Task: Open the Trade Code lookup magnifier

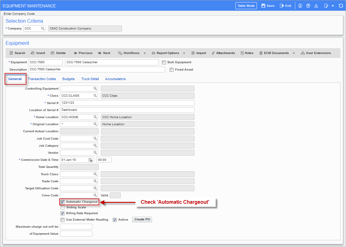Action: click(x=95, y=181)
